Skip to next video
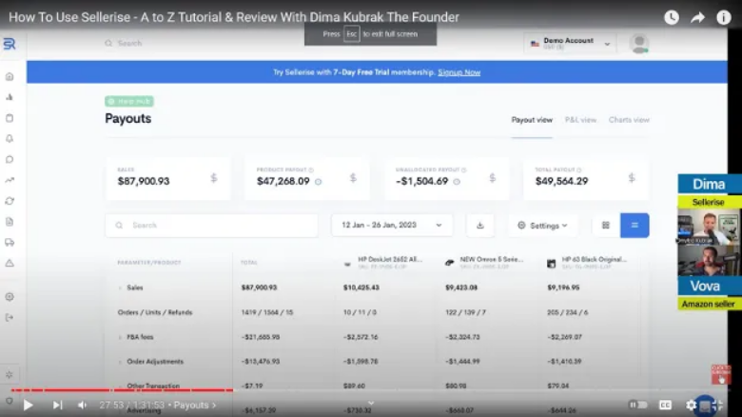This screenshot has width=742, height=417. [x=57, y=406]
